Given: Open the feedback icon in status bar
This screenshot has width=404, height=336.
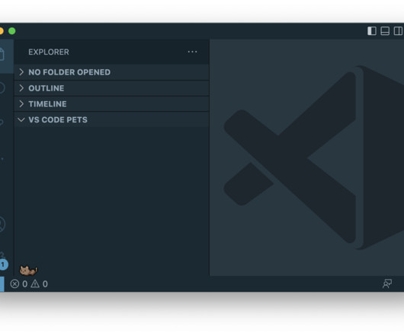Looking at the screenshot, I should [x=387, y=284].
